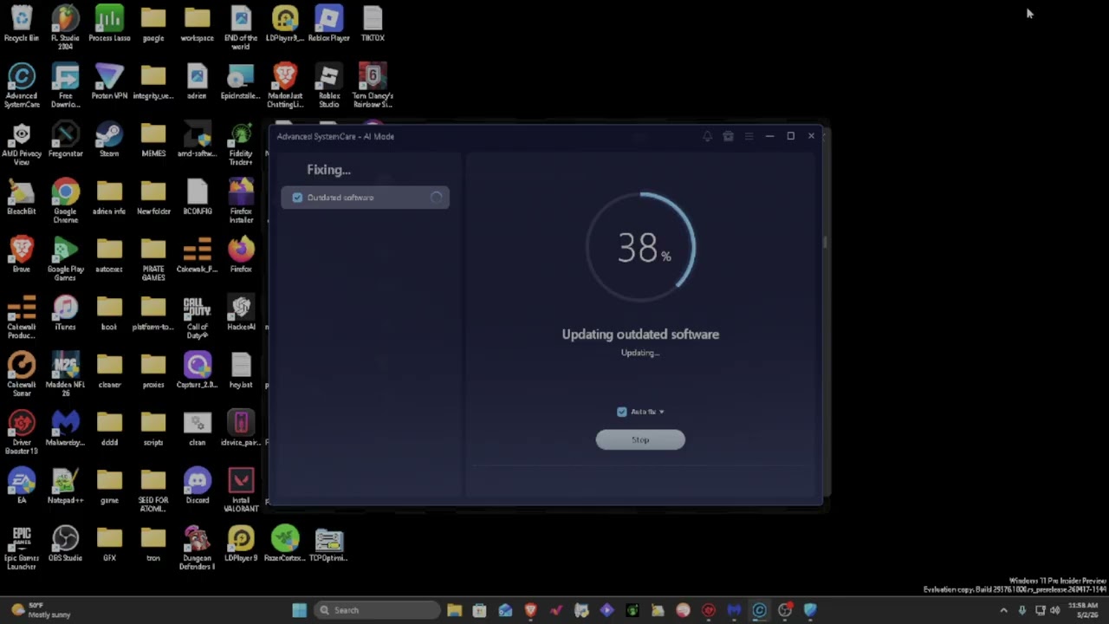
Task: Open Firefox desktop shortcut
Action: (241, 255)
